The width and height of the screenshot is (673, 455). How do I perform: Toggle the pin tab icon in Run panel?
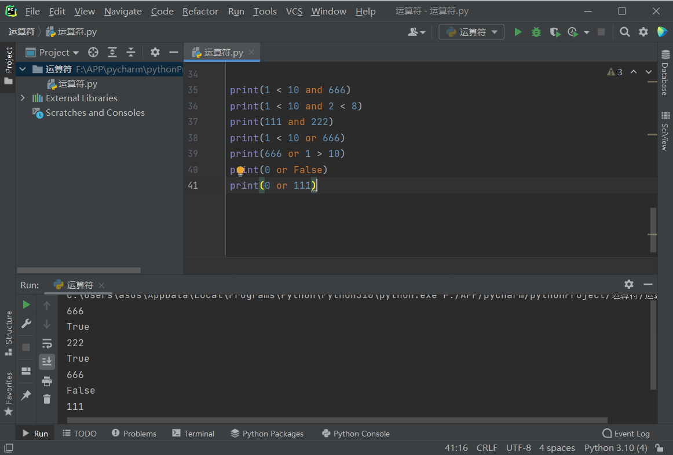[x=26, y=395]
